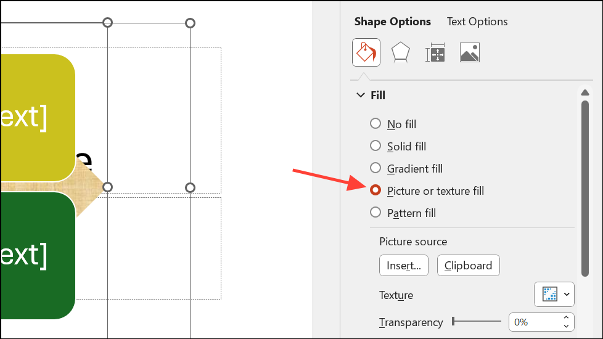Open the Texture dropdown arrow

[567, 295]
